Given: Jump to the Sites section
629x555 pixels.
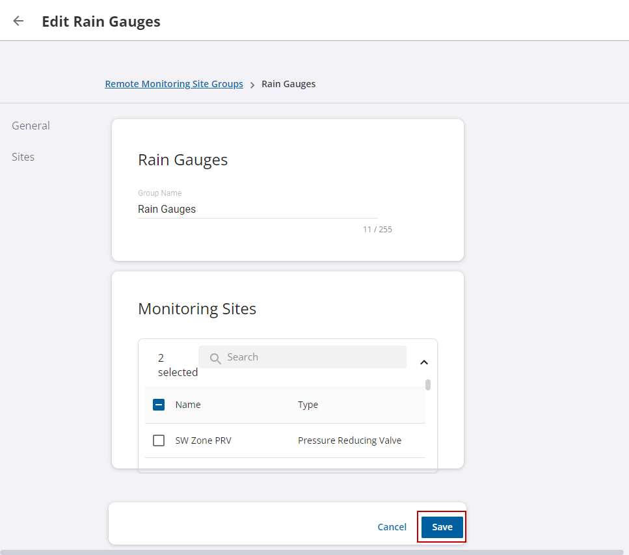Looking at the screenshot, I should [23, 157].
